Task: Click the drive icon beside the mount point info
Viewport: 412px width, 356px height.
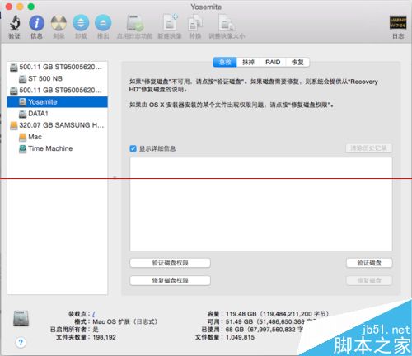Action: coord(21,319)
